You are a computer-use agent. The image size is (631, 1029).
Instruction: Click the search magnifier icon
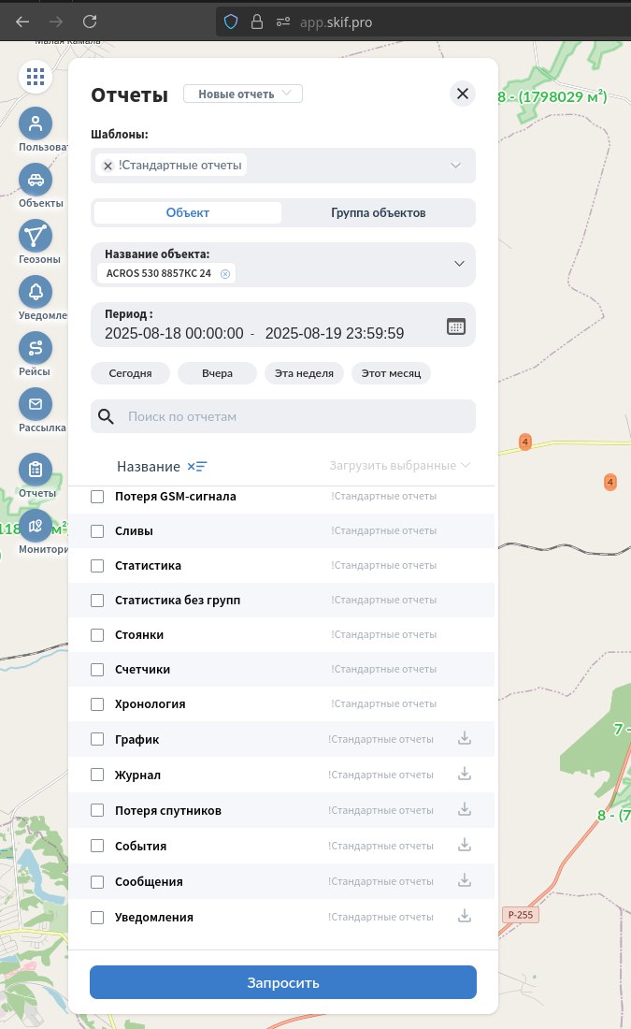tap(106, 416)
